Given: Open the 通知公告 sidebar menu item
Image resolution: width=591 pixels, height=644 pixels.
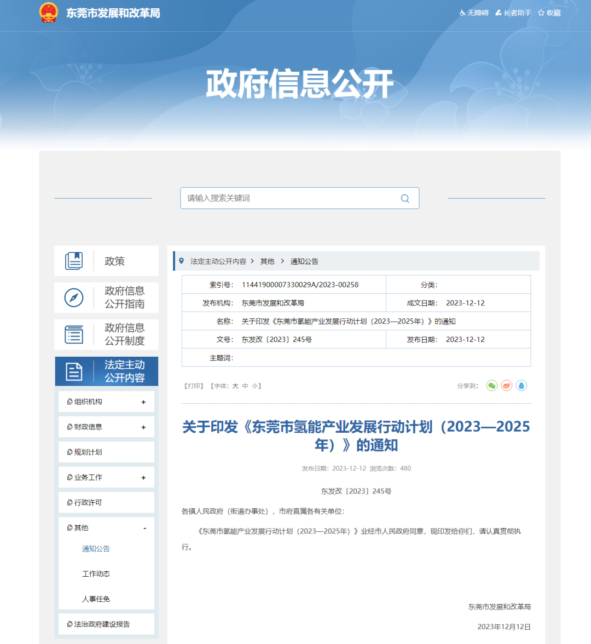Looking at the screenshot, I should click(x=95, y=548).
